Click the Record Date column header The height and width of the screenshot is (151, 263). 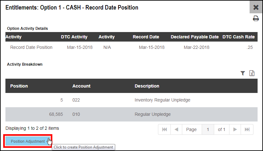tap(146, 37)
